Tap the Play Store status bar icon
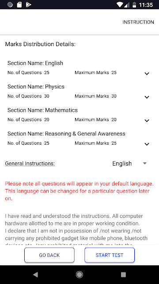The height and width of the screenshot is (284, 159). click(28, 5)
